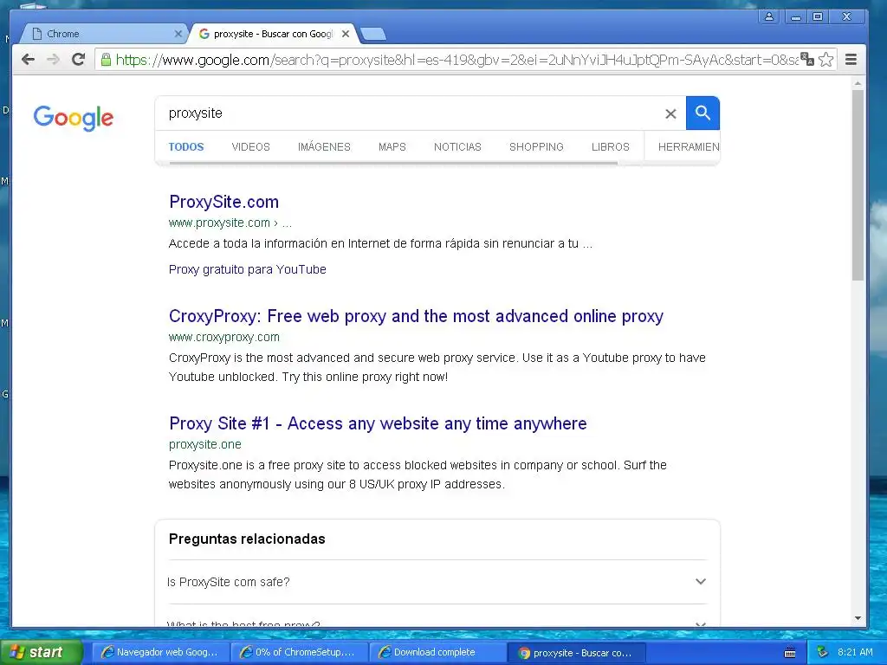This screenshot has width=887, height=665.
Task: Open the translate page icon
Action: click(x=807, y=60)
